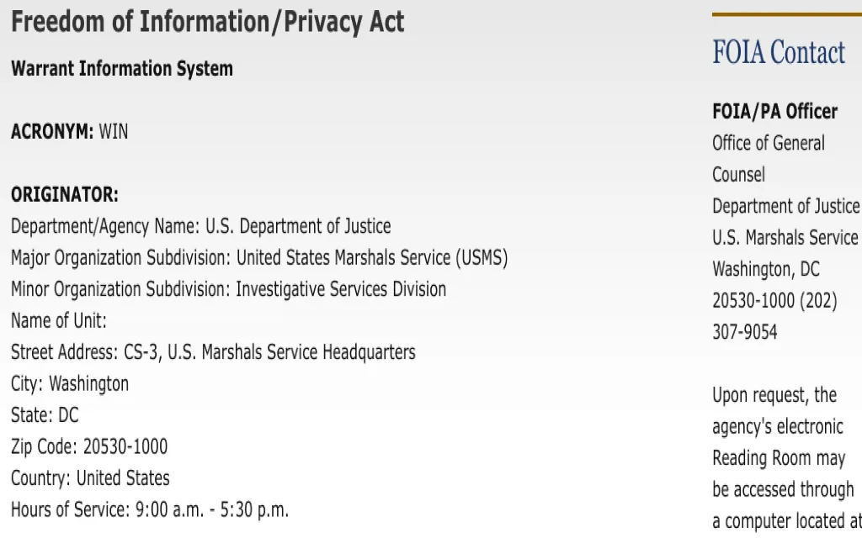This screenshot has height=538, width=862.
Task: Click the FOIA/PA Officer label
Action: (x=774, y=112)
